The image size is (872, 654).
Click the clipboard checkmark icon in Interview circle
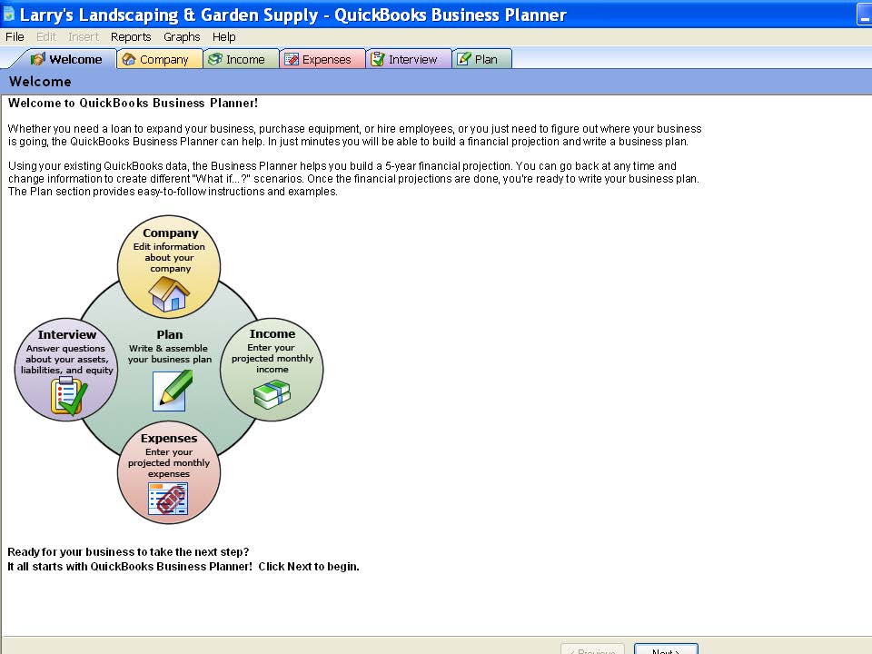(68, 396)
